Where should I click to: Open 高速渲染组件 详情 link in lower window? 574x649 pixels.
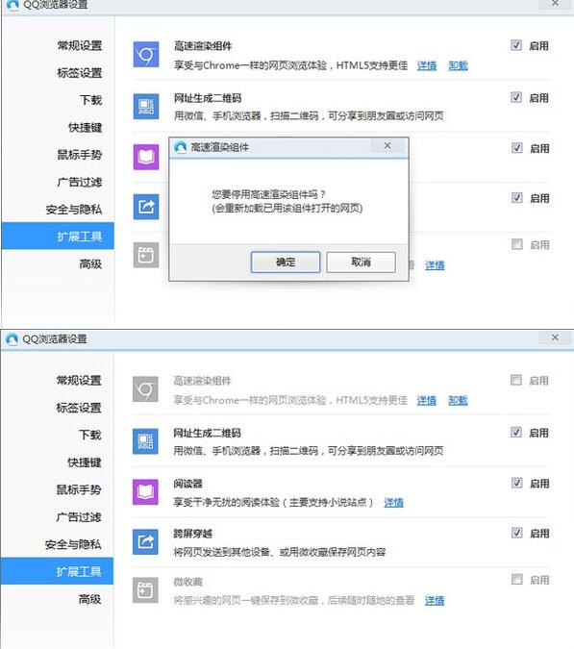coord(426,400)
